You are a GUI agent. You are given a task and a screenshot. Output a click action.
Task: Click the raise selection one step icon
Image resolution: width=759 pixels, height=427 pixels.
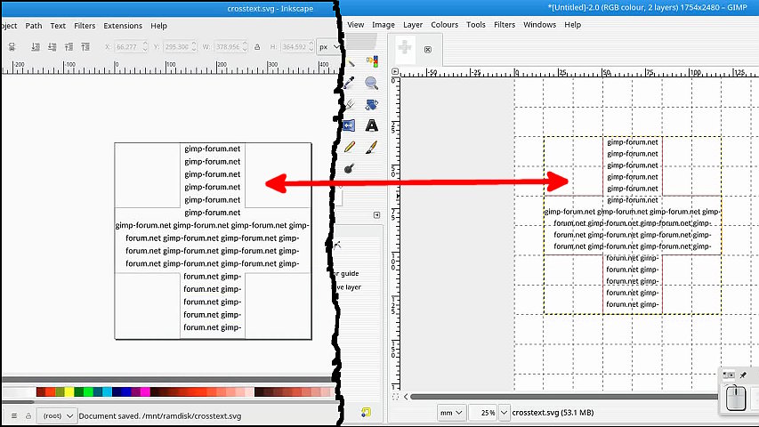69,47
